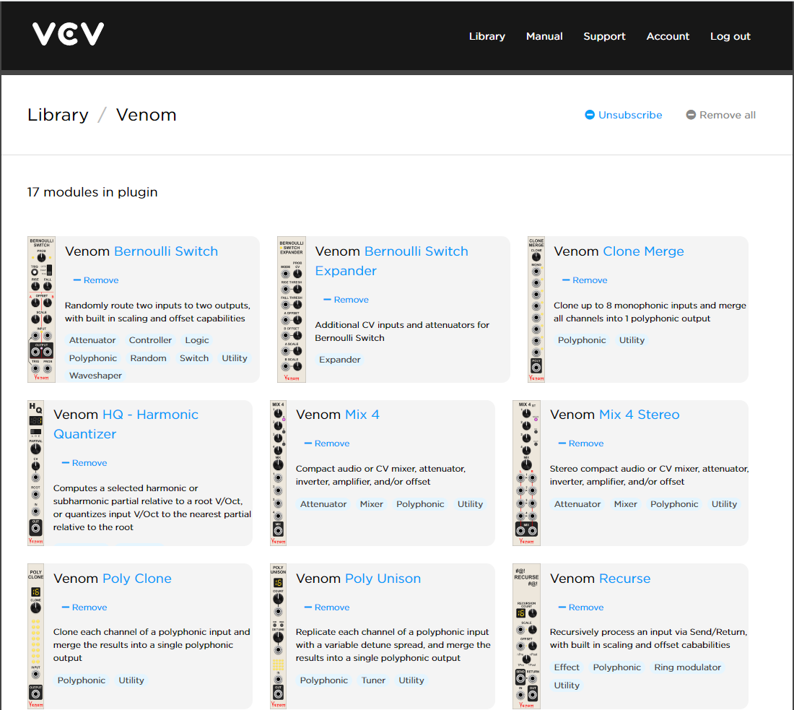This screenshot has height=710, width=794.
Task: Open the Recurse panel thumbnail
Action: (527, 636)
